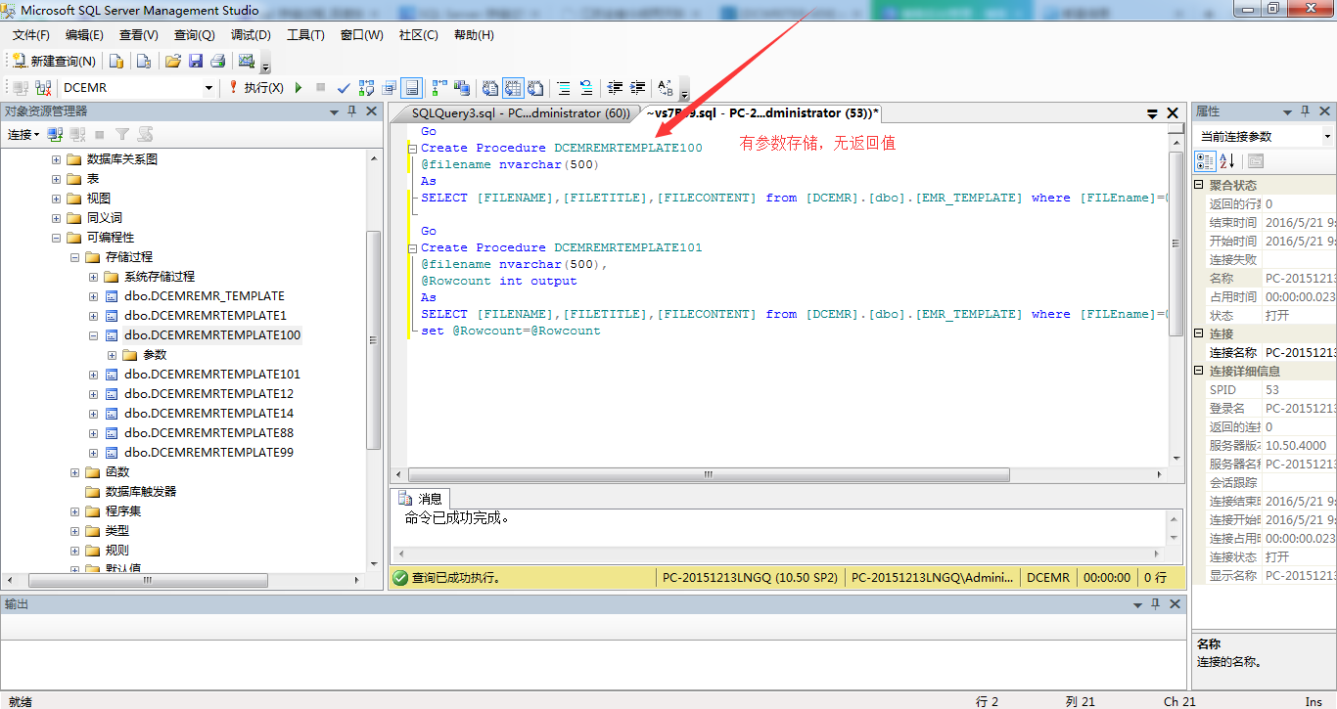Select the 数据库触发器 folder
This screenshot has height=709, width=1337.
click(141, 492)
